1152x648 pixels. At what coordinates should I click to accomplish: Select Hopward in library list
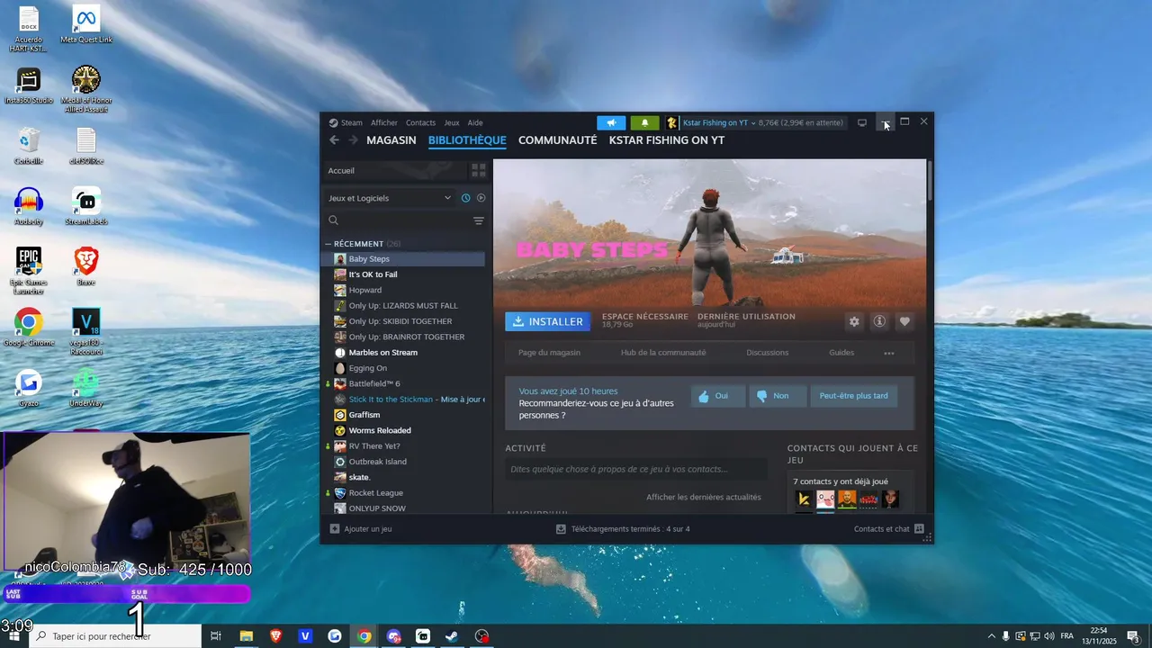click(404, 290)
